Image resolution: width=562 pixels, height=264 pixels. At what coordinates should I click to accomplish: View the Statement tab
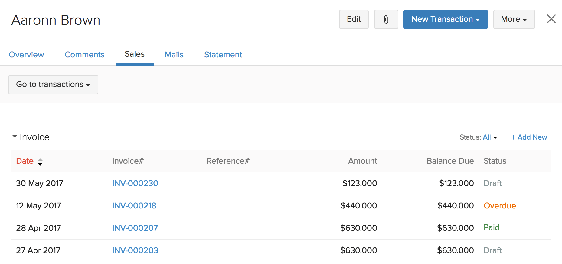tap(223, 55)
